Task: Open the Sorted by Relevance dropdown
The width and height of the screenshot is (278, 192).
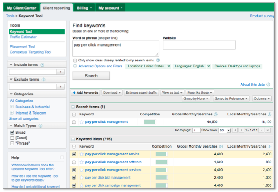Action: (x=231, y=99)
